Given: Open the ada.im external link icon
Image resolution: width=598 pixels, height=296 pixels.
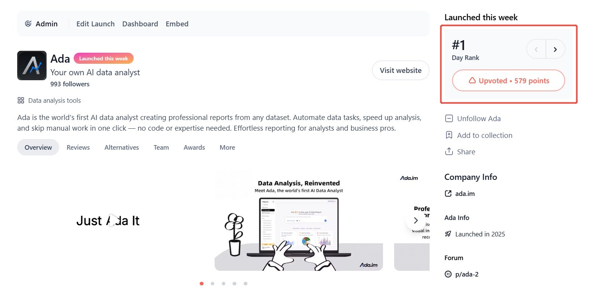Looking at the screenshot, I should 448,194.
